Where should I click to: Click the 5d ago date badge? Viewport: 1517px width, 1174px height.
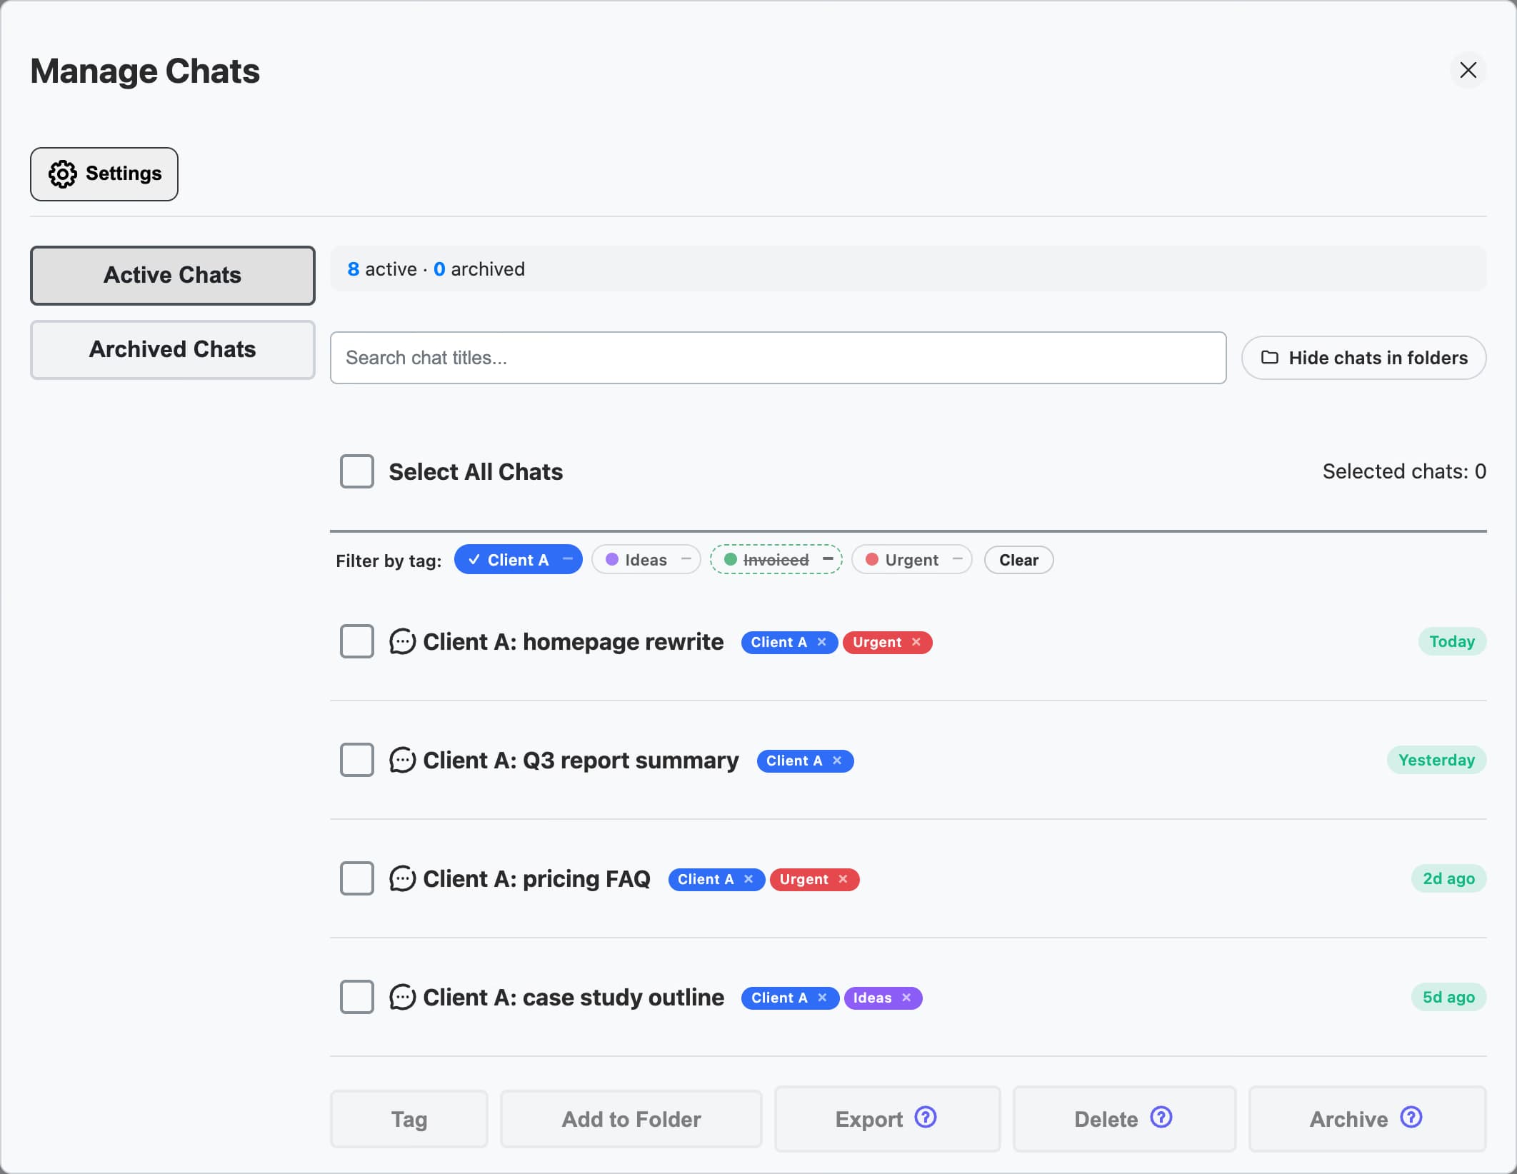point(1448,997)
